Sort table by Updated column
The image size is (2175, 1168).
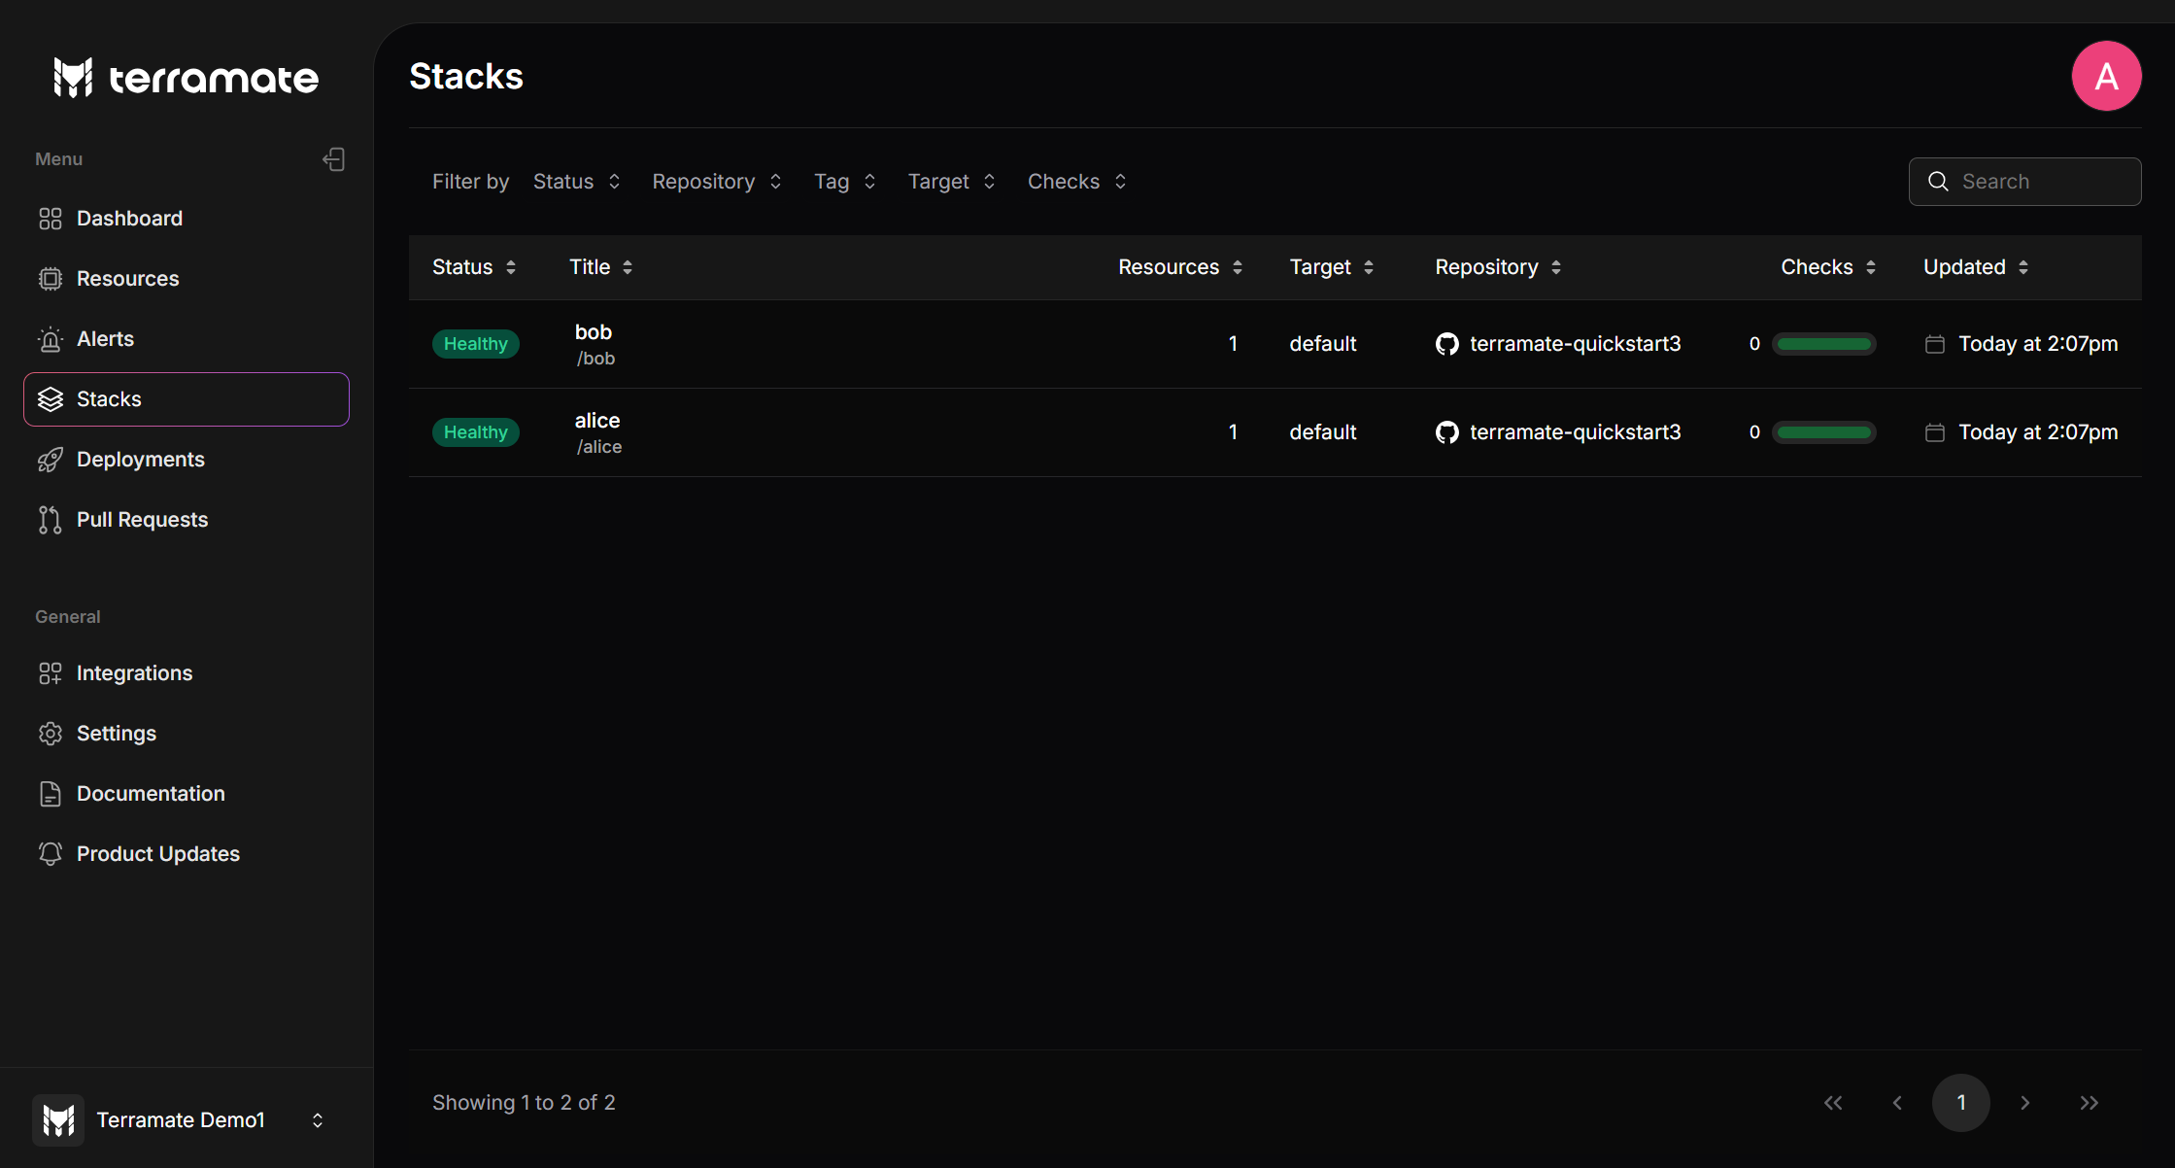coord(1975,267)
